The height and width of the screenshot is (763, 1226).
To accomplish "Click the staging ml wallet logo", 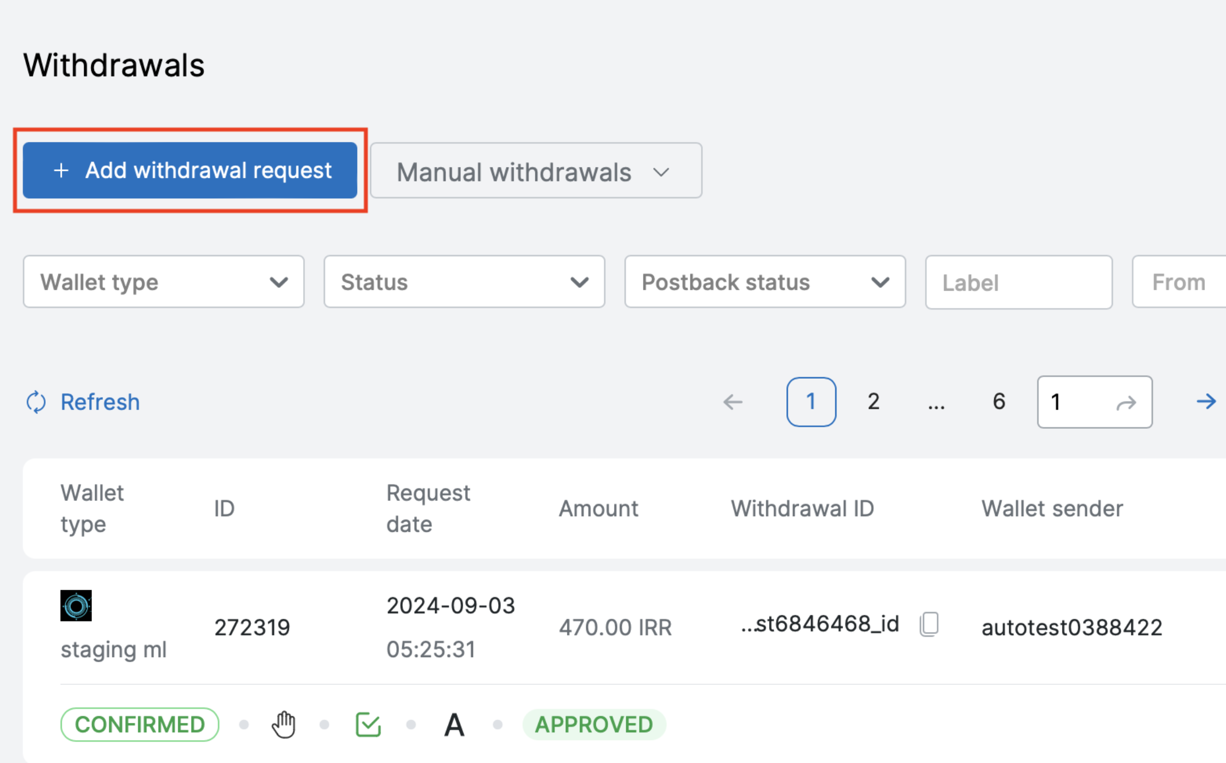I will click(x=76, y=605).
